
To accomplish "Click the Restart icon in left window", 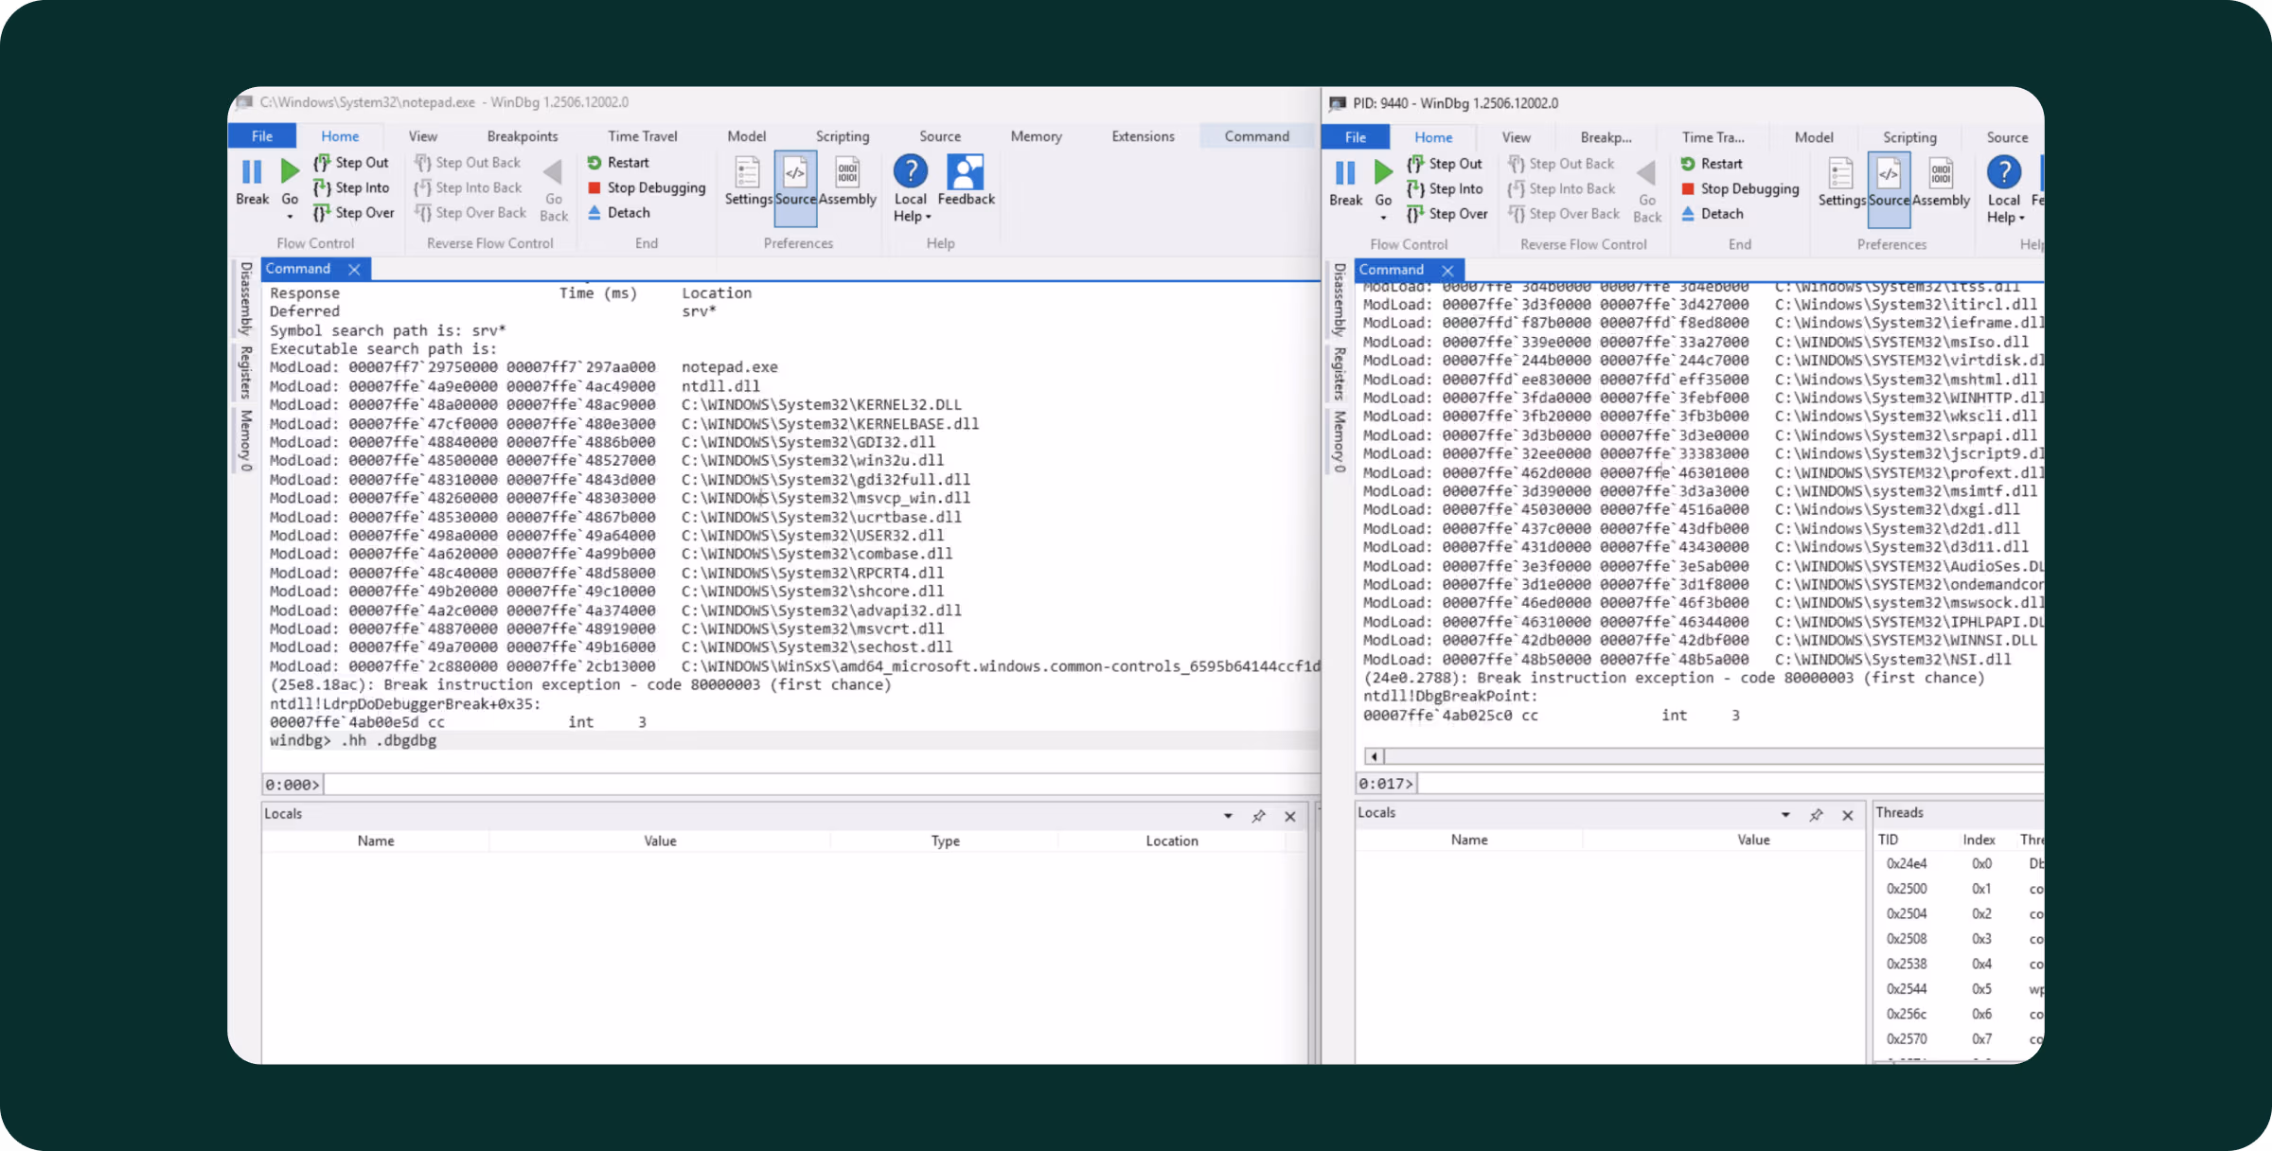I will tap(595, 163).
